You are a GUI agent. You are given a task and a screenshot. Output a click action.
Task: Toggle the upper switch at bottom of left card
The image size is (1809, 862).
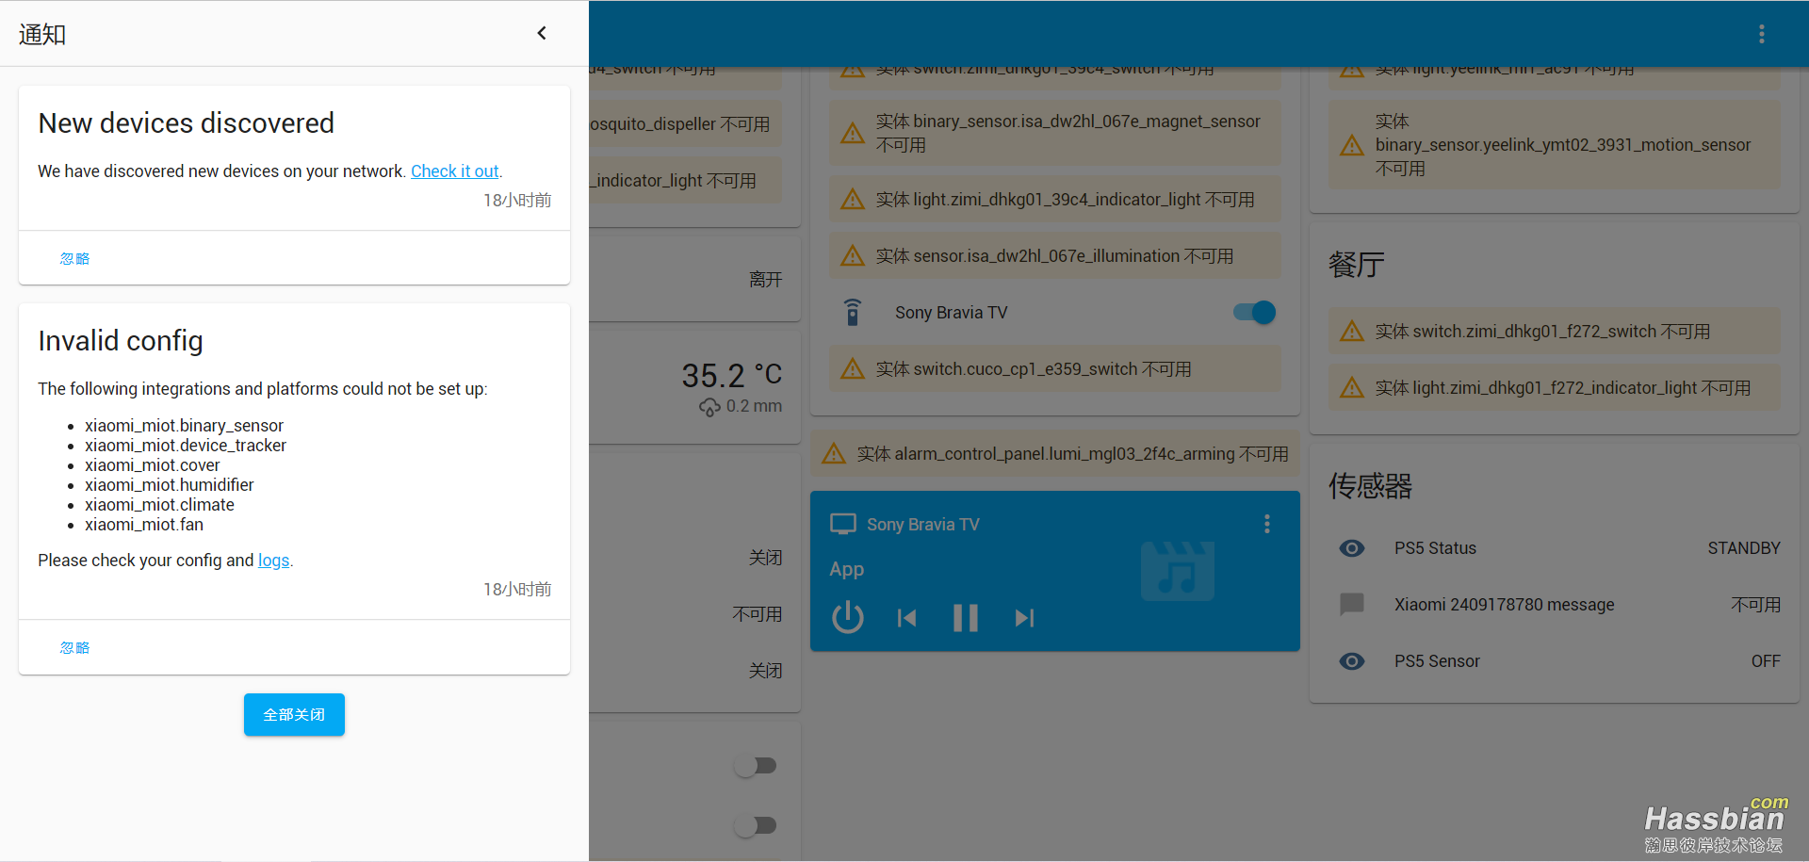click(x=756, y=766)
